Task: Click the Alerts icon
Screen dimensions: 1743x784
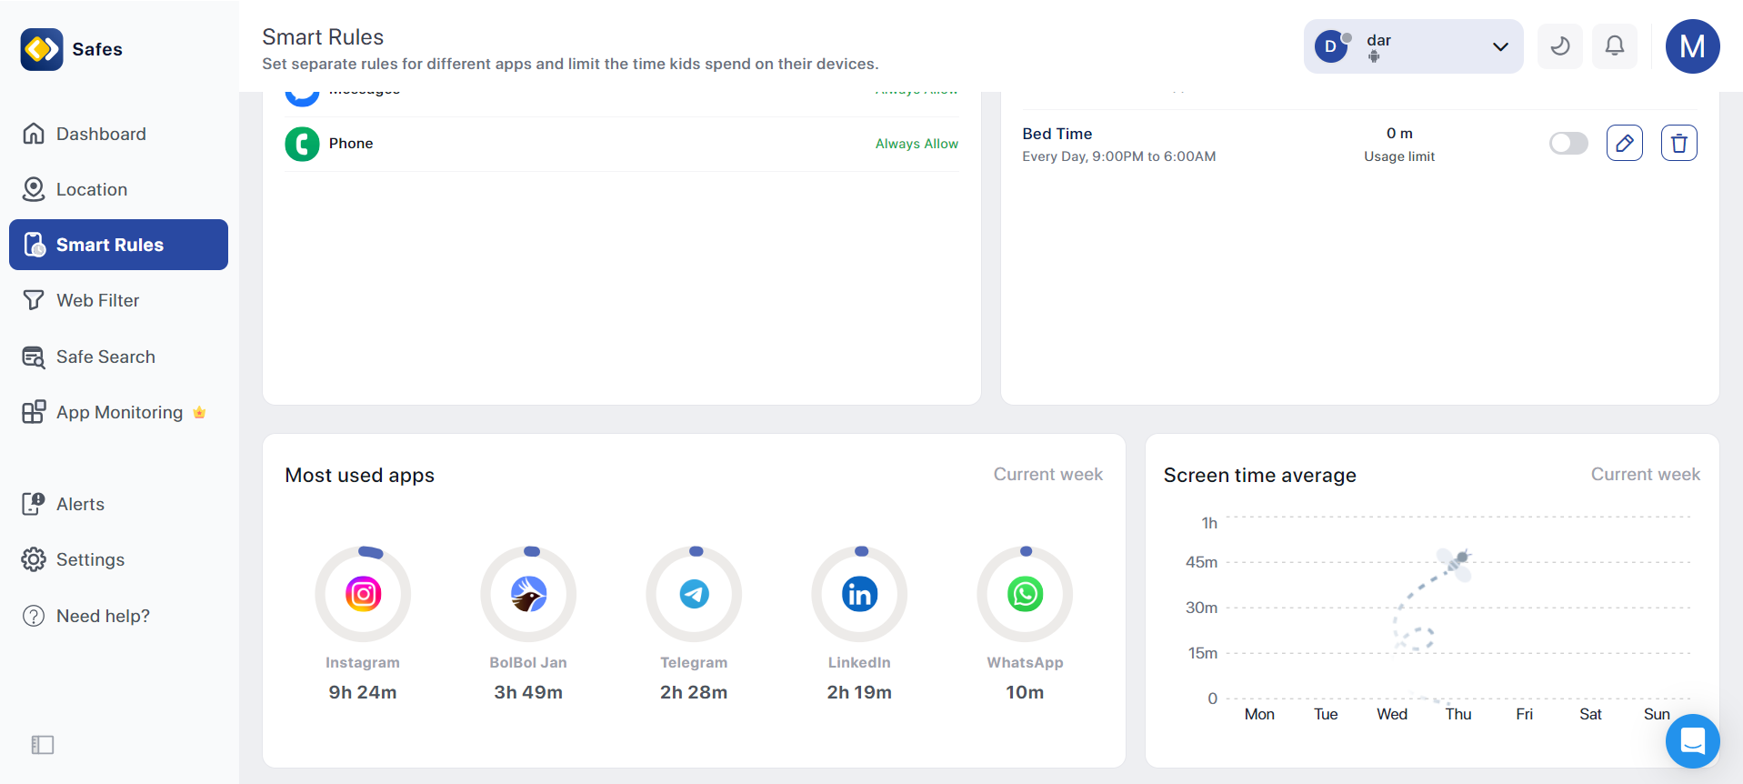Action: click(x=34, y=504)
